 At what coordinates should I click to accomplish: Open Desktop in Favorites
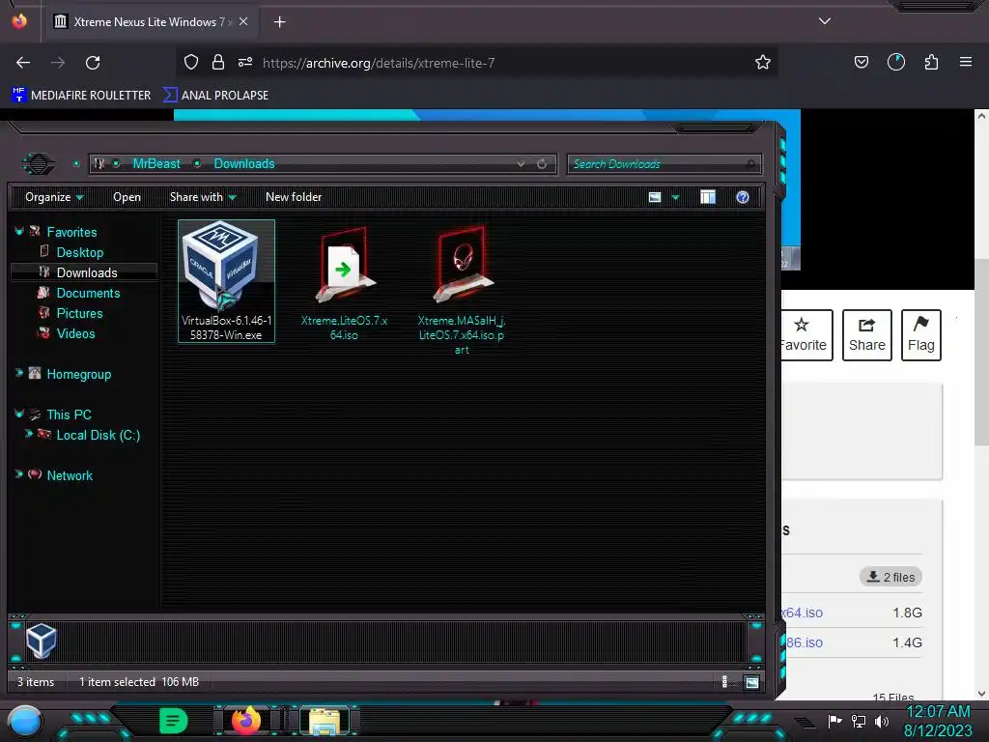click(x=79, y=252)
